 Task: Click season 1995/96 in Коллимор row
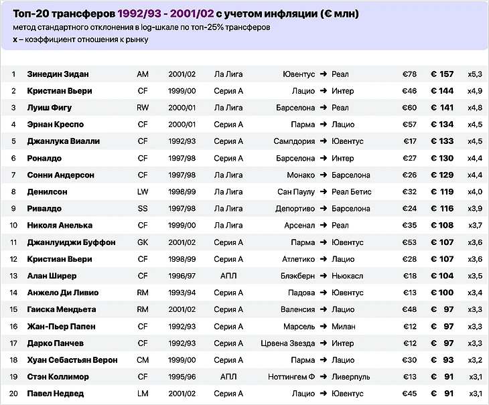tap(182, 377)
